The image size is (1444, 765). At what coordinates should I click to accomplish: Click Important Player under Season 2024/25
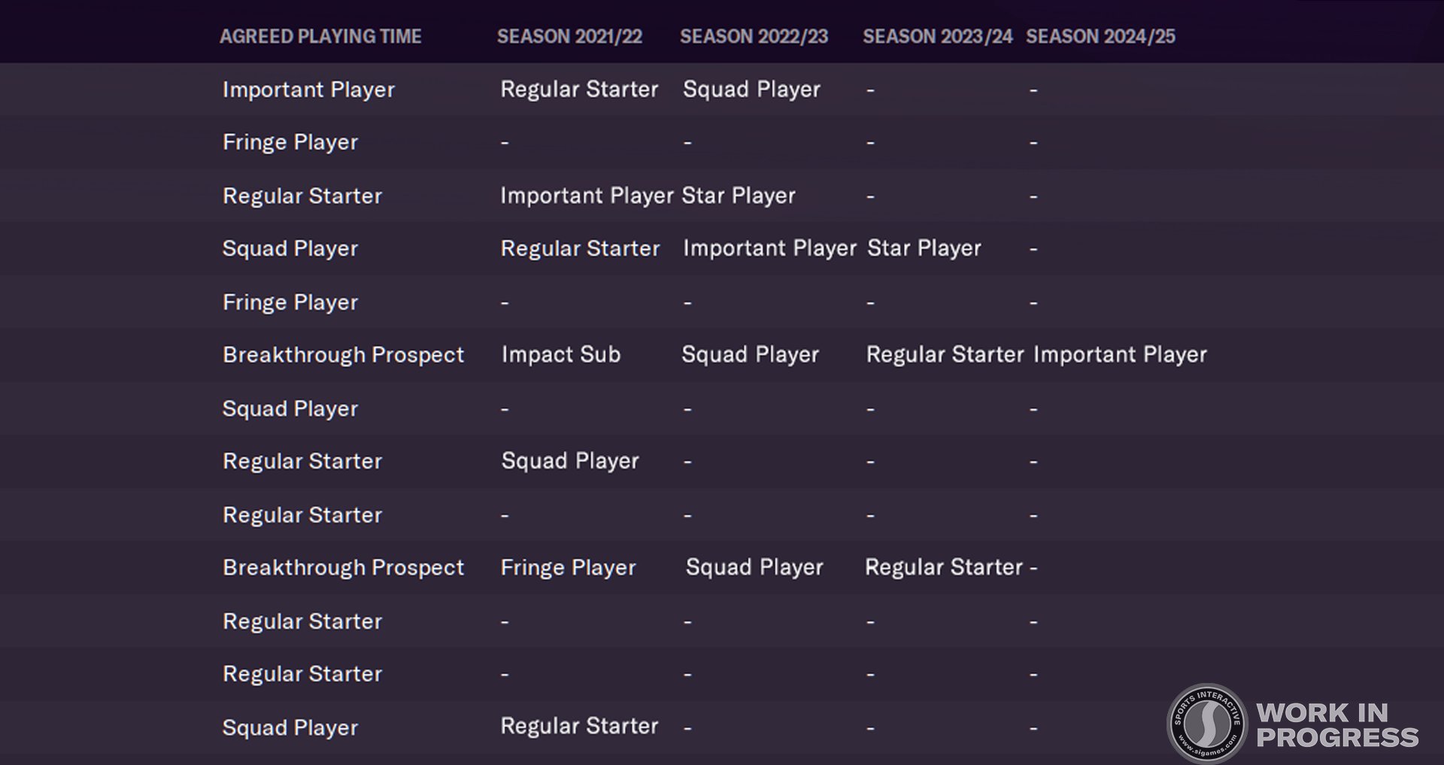pyautogui.click(x=1120, y=354)
